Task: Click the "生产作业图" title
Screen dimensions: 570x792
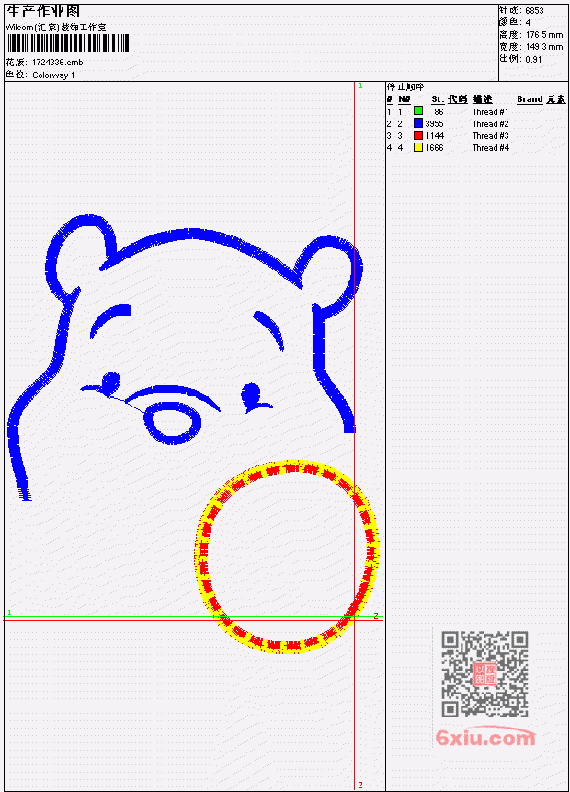Action: (43, 11)
